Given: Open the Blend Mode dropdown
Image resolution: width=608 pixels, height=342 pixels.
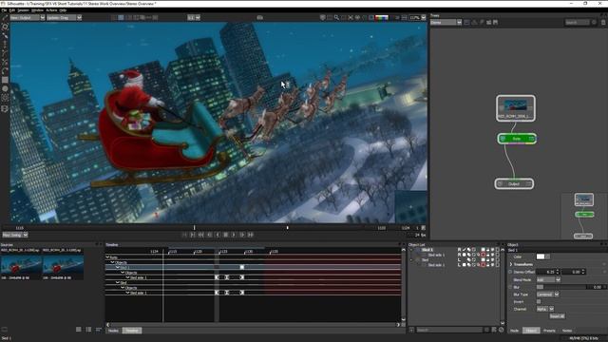Looking at the screenshot, I should click(x=548, y=279).
